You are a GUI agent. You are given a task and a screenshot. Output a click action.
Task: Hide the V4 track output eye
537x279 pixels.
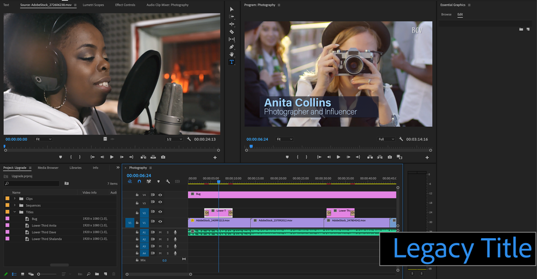160,195
